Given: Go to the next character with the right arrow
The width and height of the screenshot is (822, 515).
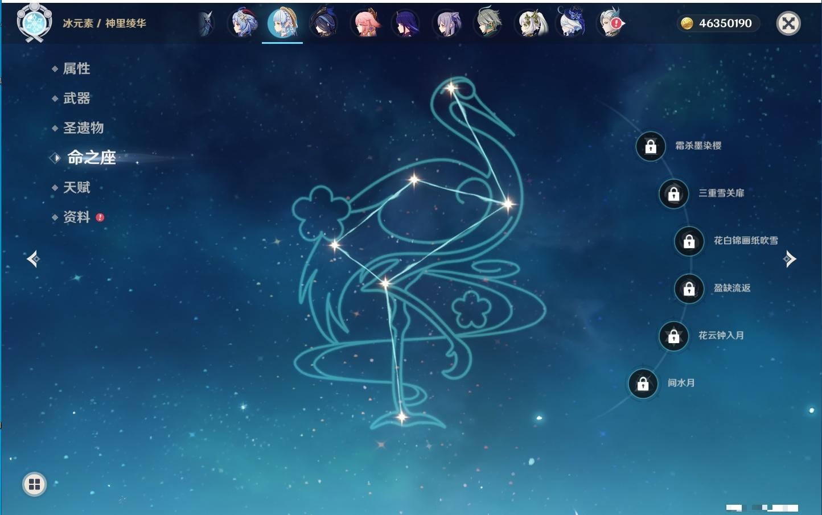Looking at the screenshot, I should pyautogui.click(x=789, y=259).
